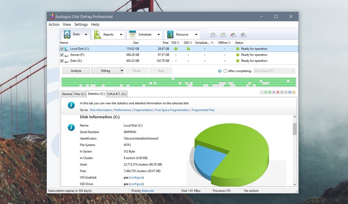The width and height of the screenshot is (348, 204).
Task: Click the power icon beside After completing
Action: pyautogui.click(x=220, y=71)
